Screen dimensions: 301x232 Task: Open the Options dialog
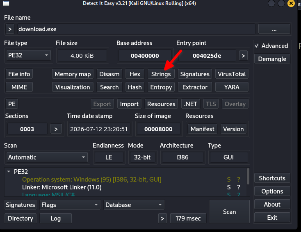(x=272, y=191)
